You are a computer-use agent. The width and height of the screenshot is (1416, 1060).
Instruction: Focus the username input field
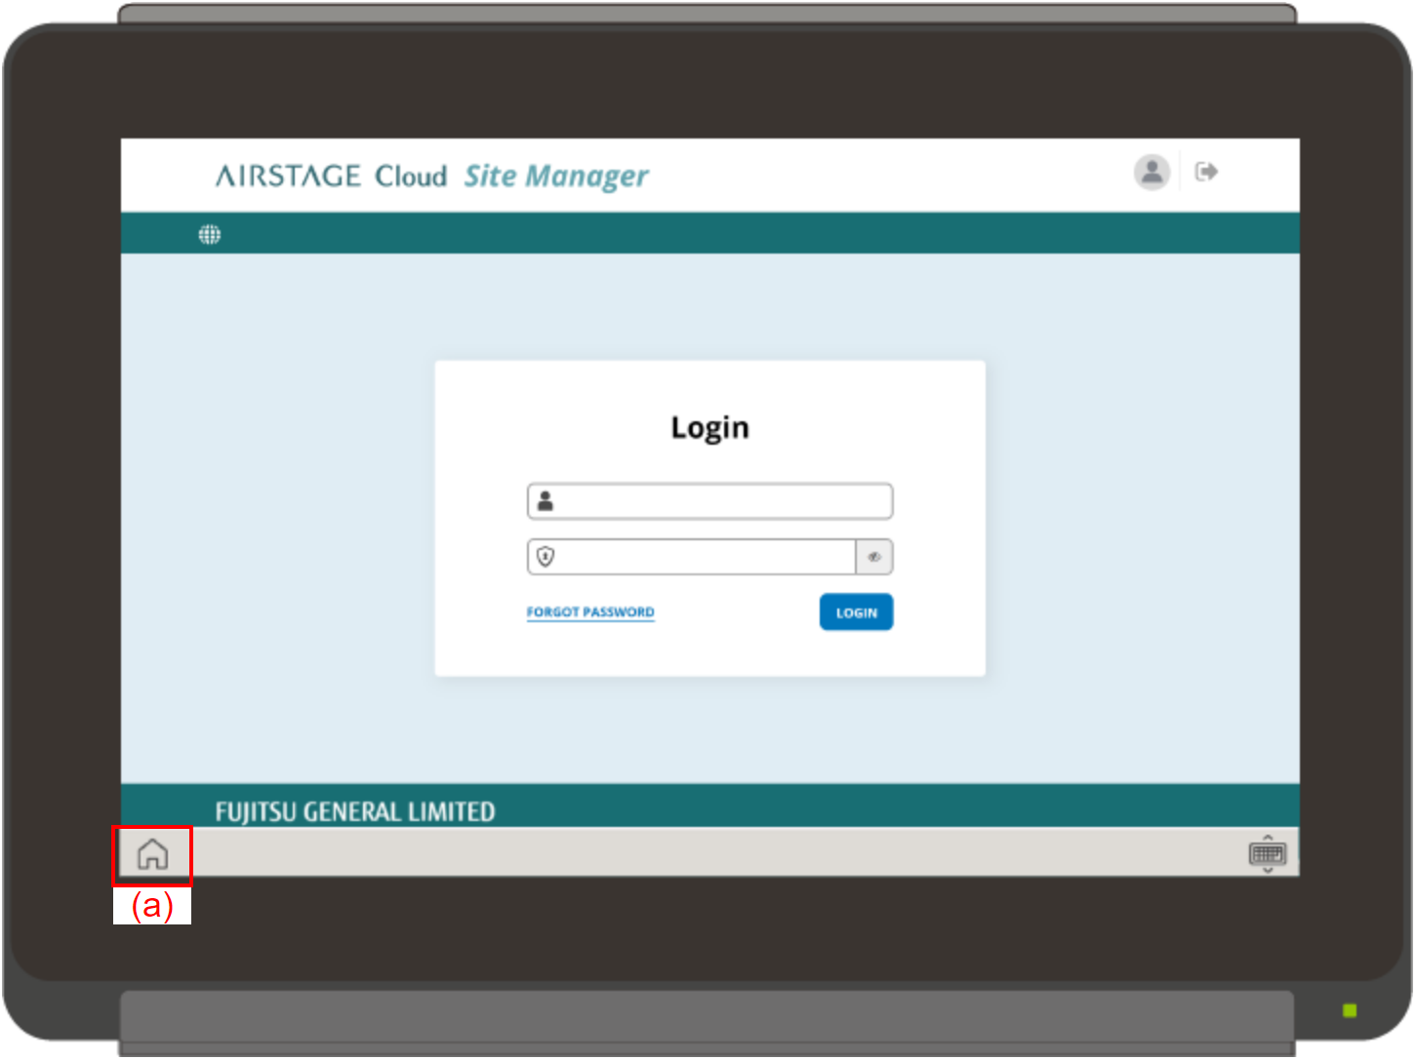[722, 501]
